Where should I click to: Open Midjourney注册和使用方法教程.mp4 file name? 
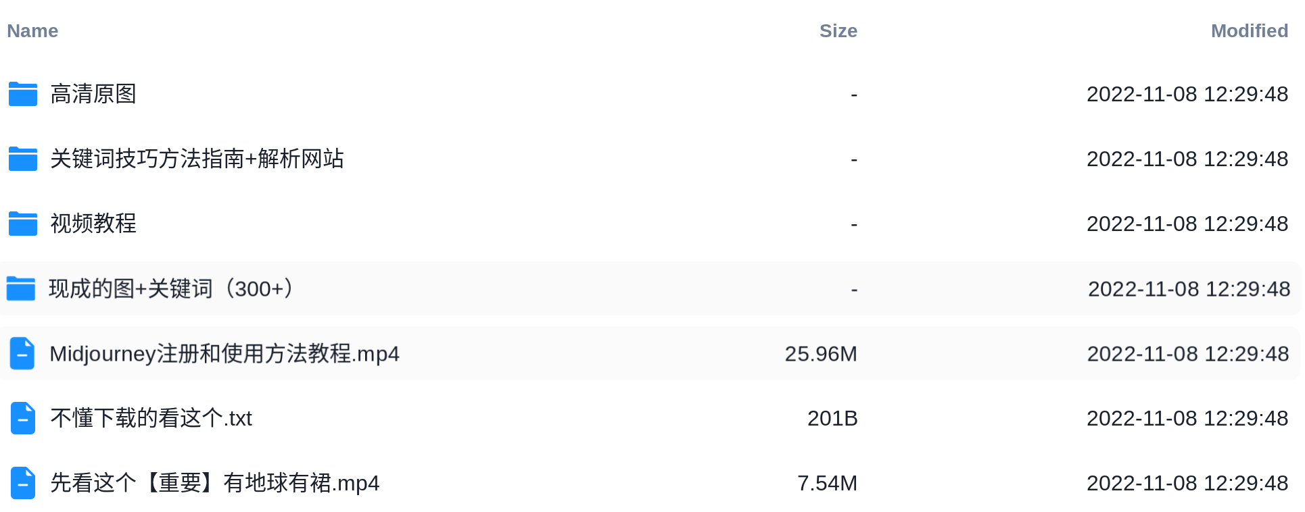tap(224, 353)
